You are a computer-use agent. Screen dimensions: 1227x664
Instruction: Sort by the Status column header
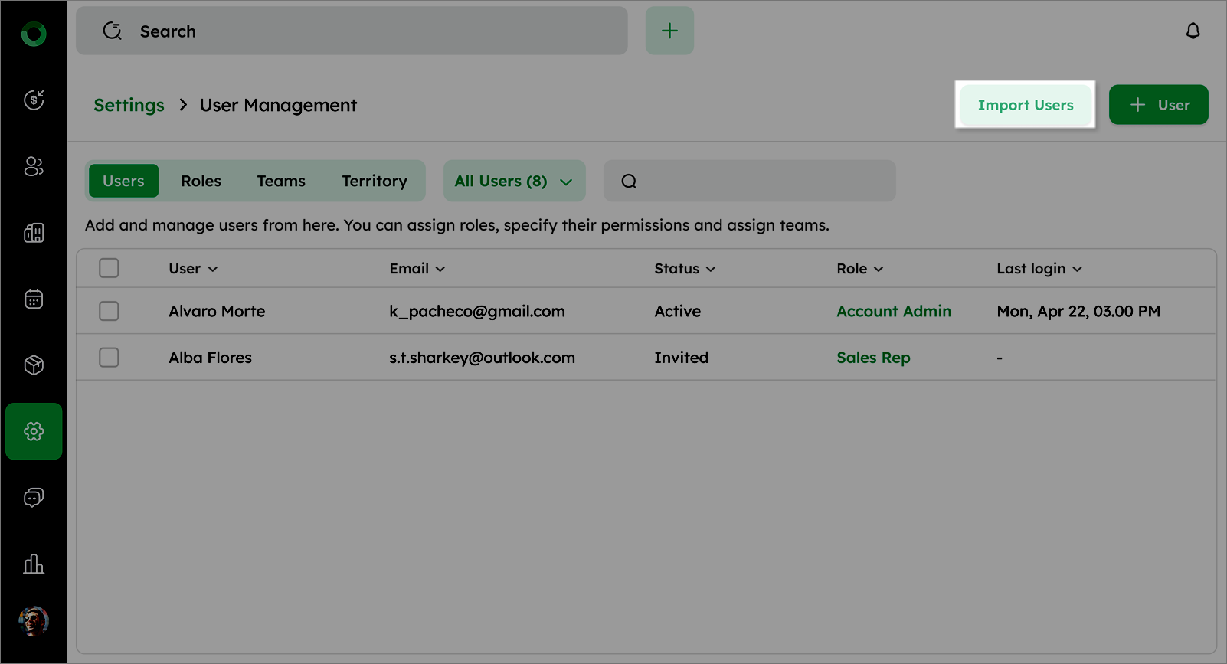684,269
